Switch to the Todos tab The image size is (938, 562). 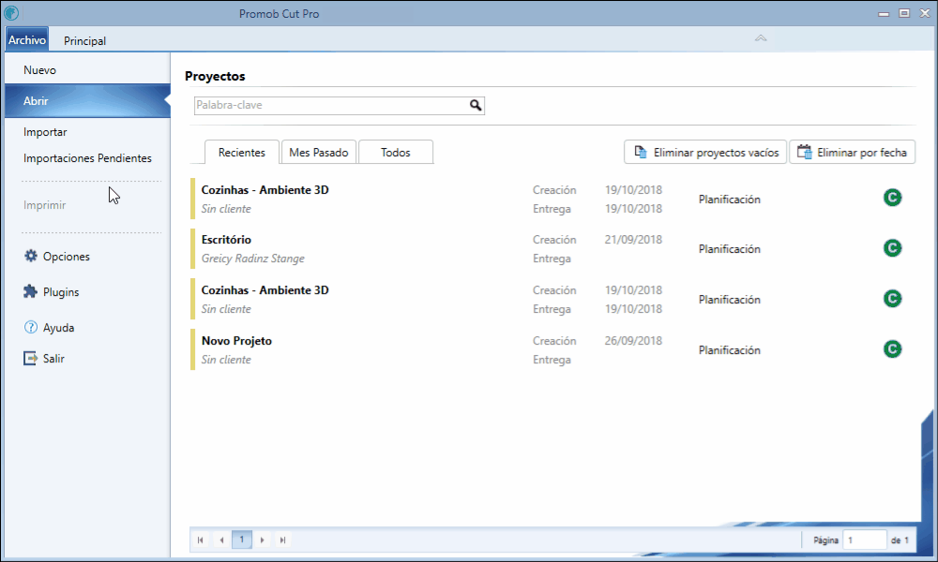click(396, 153)
